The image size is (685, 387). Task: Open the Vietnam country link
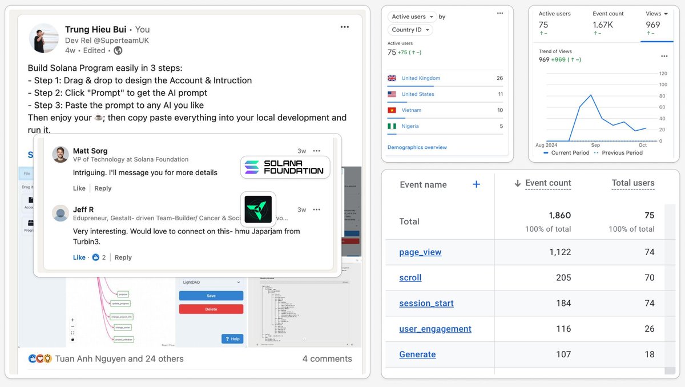412,110
